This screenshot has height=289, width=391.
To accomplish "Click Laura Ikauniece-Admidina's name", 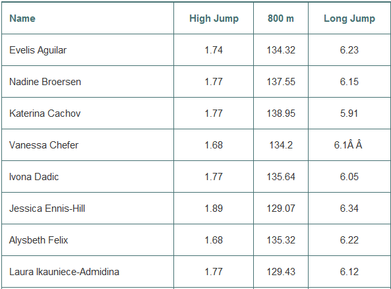I will point(65,272).
